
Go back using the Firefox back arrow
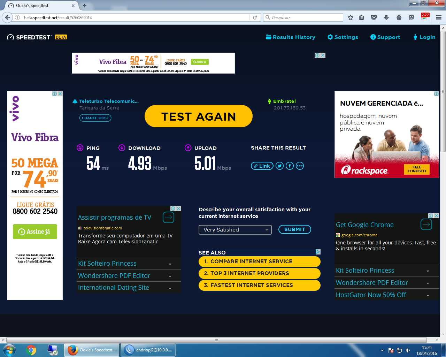(x=7, y=17)
